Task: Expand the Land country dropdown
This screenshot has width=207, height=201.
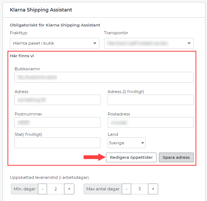Action: [x=126, y=143]
